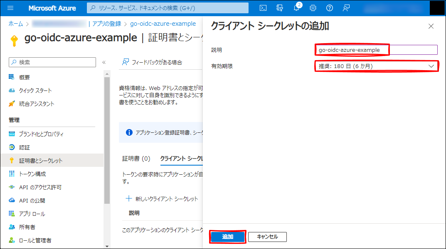Open portal settings gear icon
Screen dimensions: 446x249
pyautogui.click(x=313, y=8)
